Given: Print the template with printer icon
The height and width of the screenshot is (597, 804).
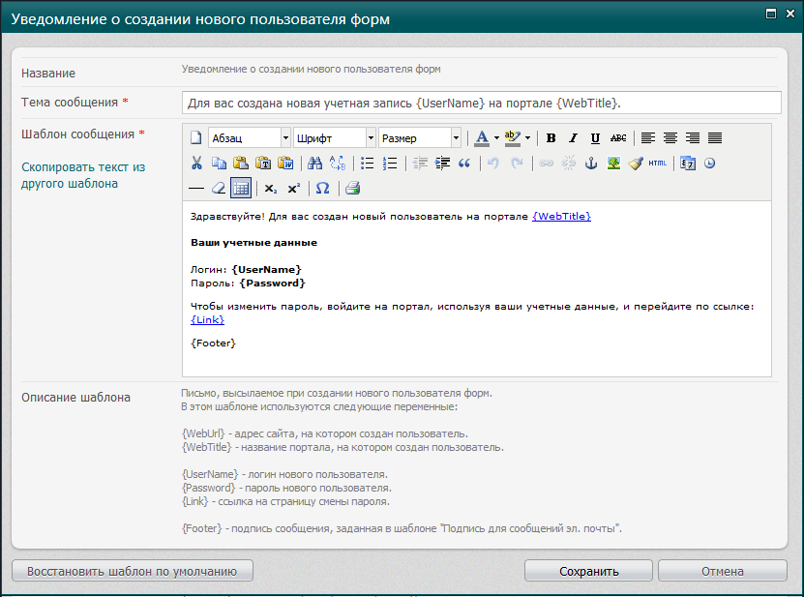Looking at the screenshot, I should (353, 189).
